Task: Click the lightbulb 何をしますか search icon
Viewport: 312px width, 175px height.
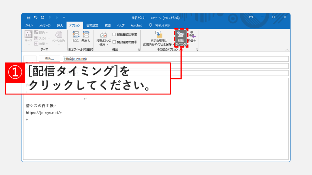Action: 150,25
